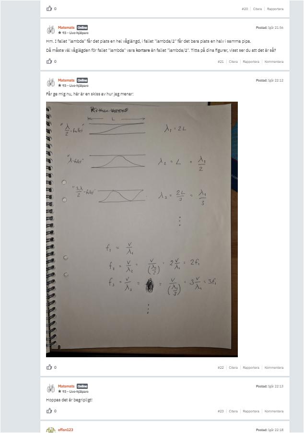Report post #22 via Rapportera
This screenshot has width=304, height=433.
click(251, 368)
